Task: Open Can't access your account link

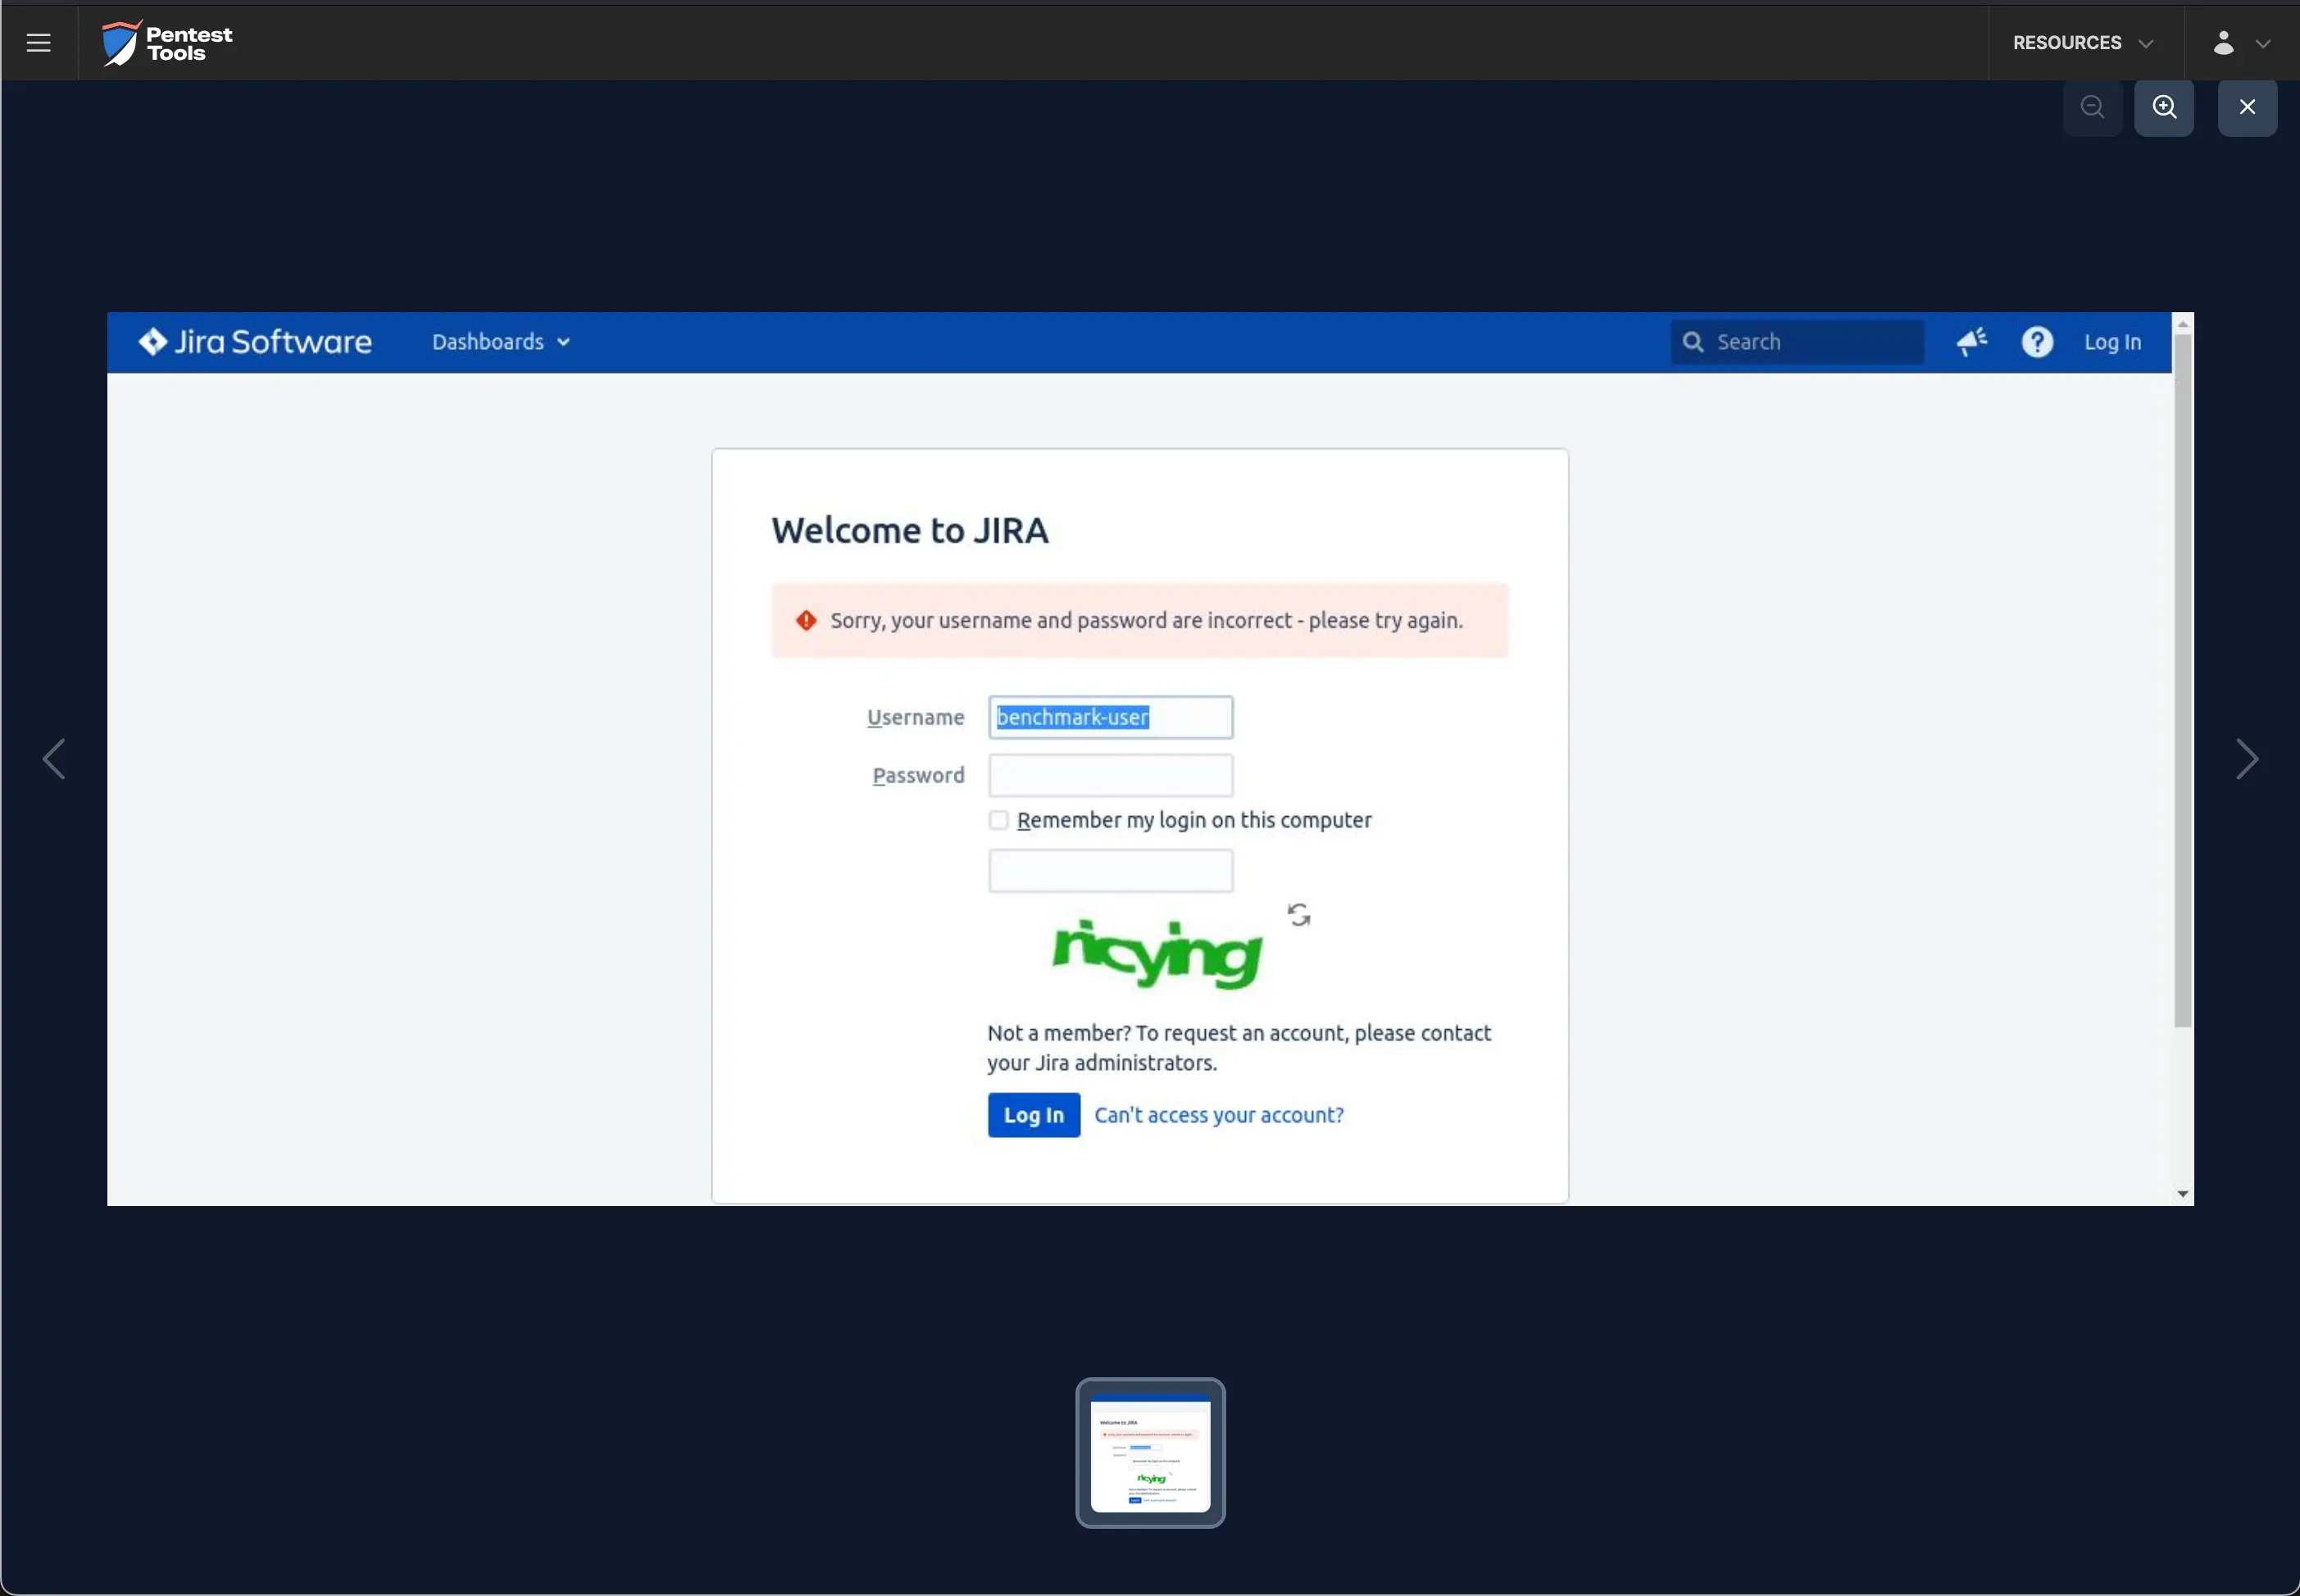Action: tap(1219, 1115)
